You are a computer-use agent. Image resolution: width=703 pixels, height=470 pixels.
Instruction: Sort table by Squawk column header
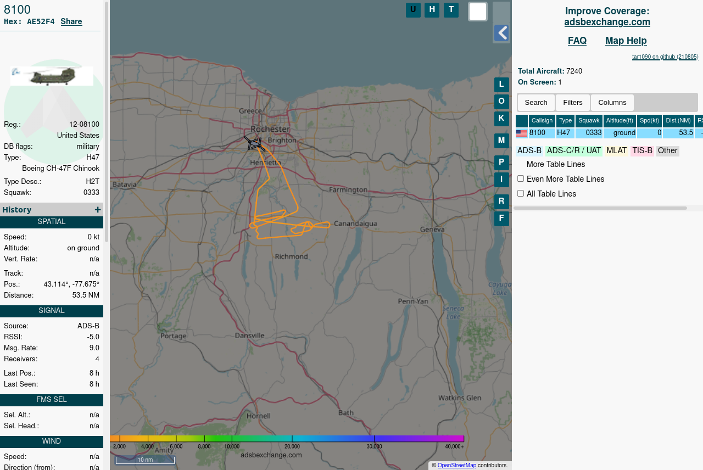click(x=589, y=121)
